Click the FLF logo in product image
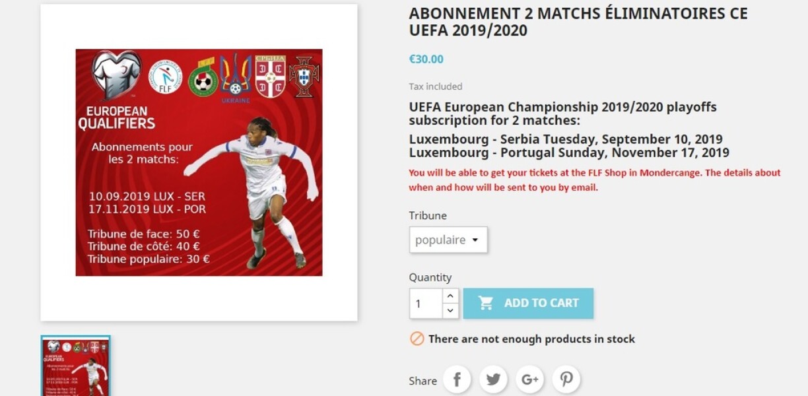The image size is (808, 396). pos(165,77)
